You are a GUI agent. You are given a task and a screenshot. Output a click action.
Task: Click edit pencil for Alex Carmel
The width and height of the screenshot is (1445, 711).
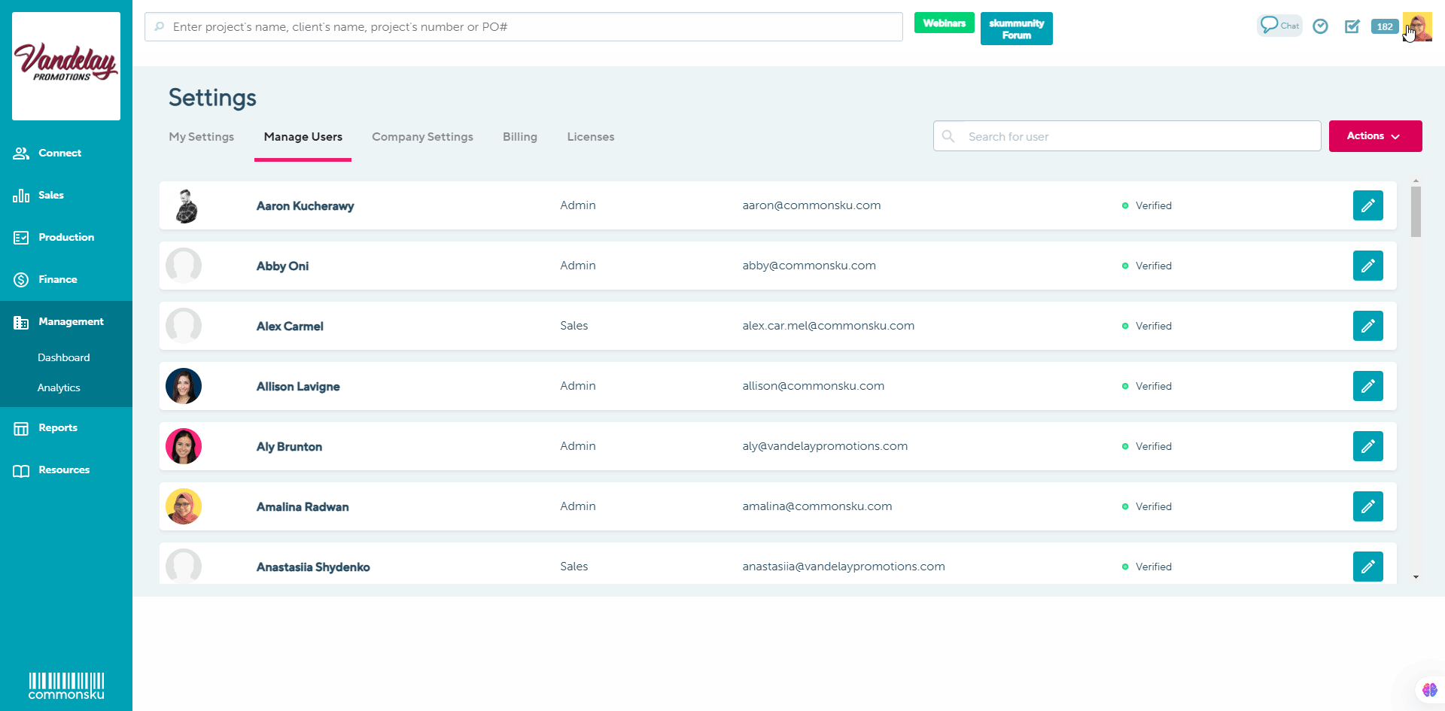(x=1367, y=326)
